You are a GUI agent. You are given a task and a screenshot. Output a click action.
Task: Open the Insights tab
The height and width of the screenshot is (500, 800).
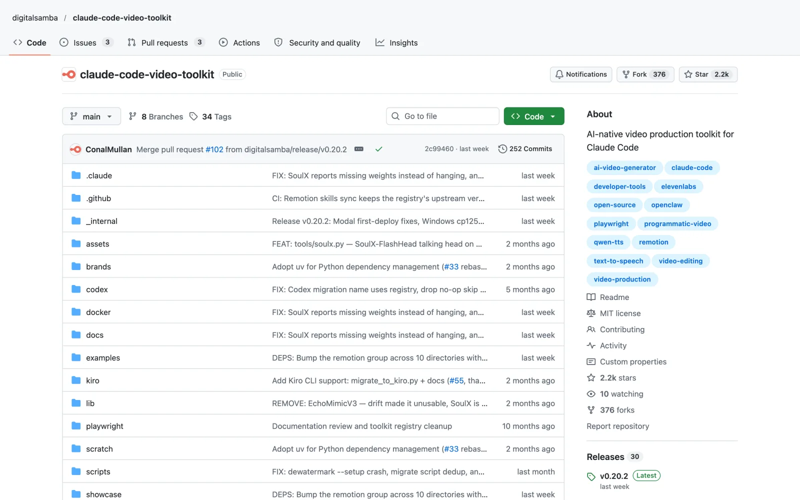pos(396,42)
